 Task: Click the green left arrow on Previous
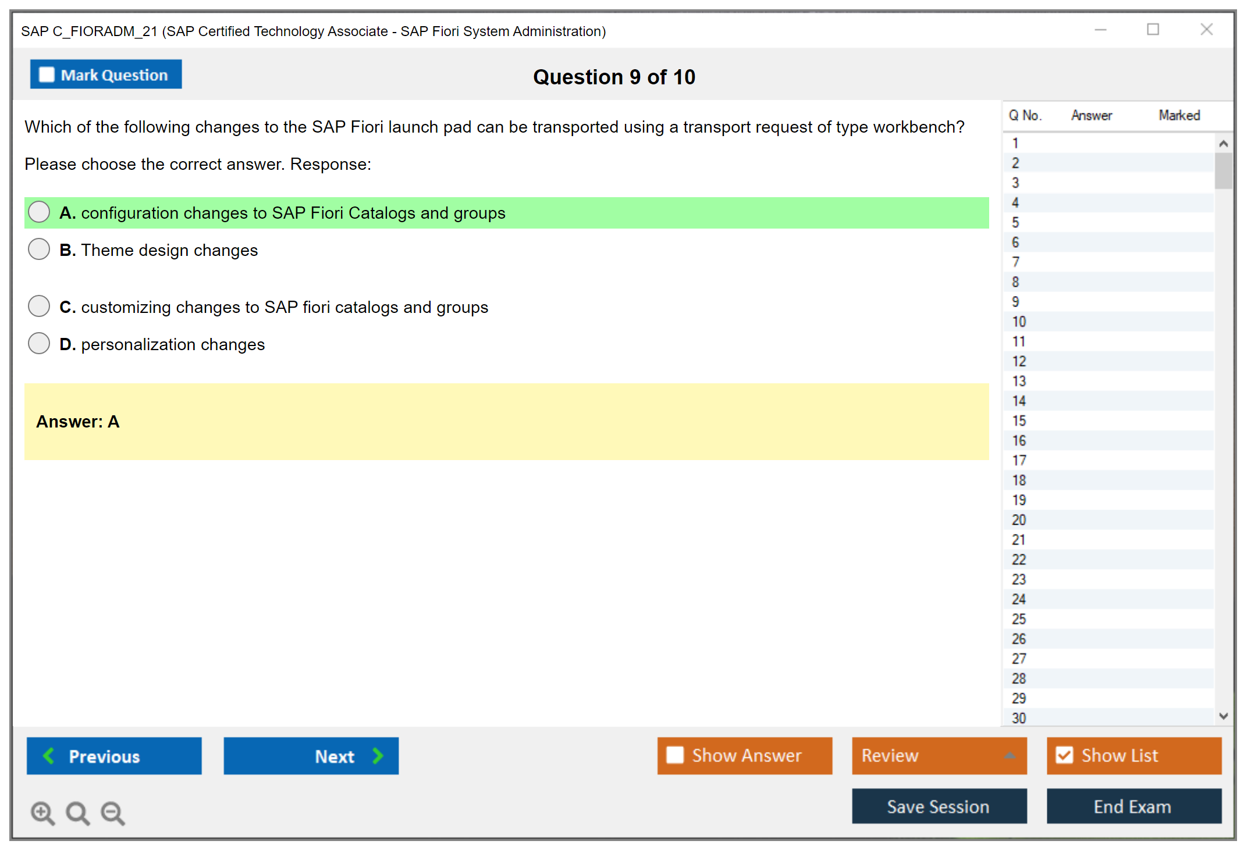(x=49, y=756)
